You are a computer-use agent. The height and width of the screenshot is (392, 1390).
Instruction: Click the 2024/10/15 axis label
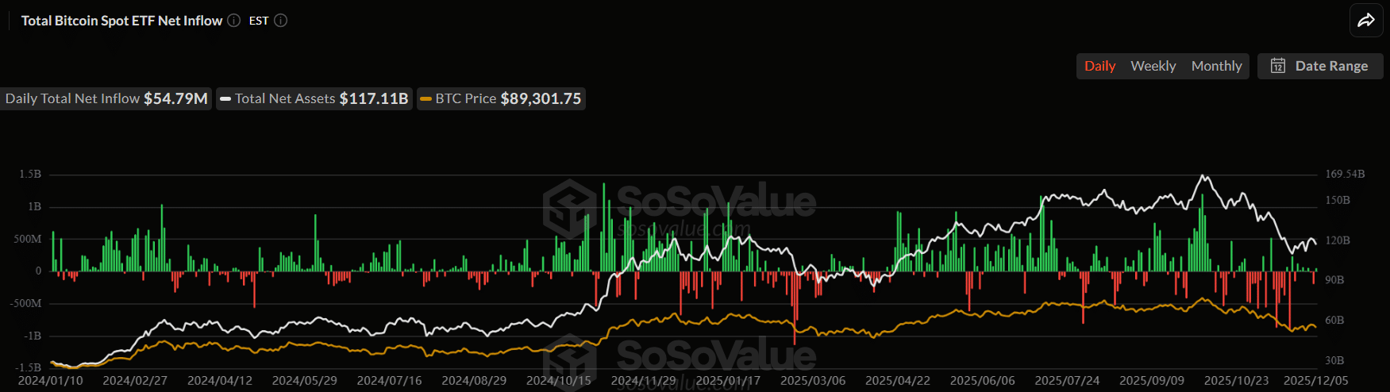tap(559, 381)
